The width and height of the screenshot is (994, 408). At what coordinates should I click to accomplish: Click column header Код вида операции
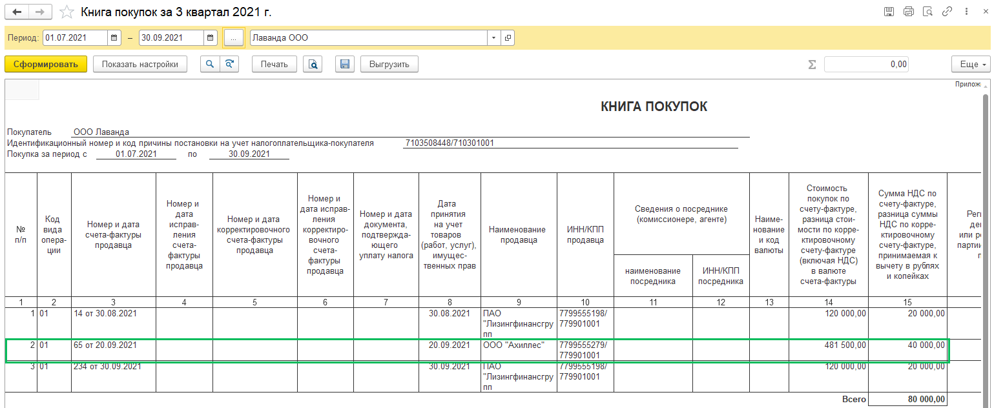tap(54, 235)
